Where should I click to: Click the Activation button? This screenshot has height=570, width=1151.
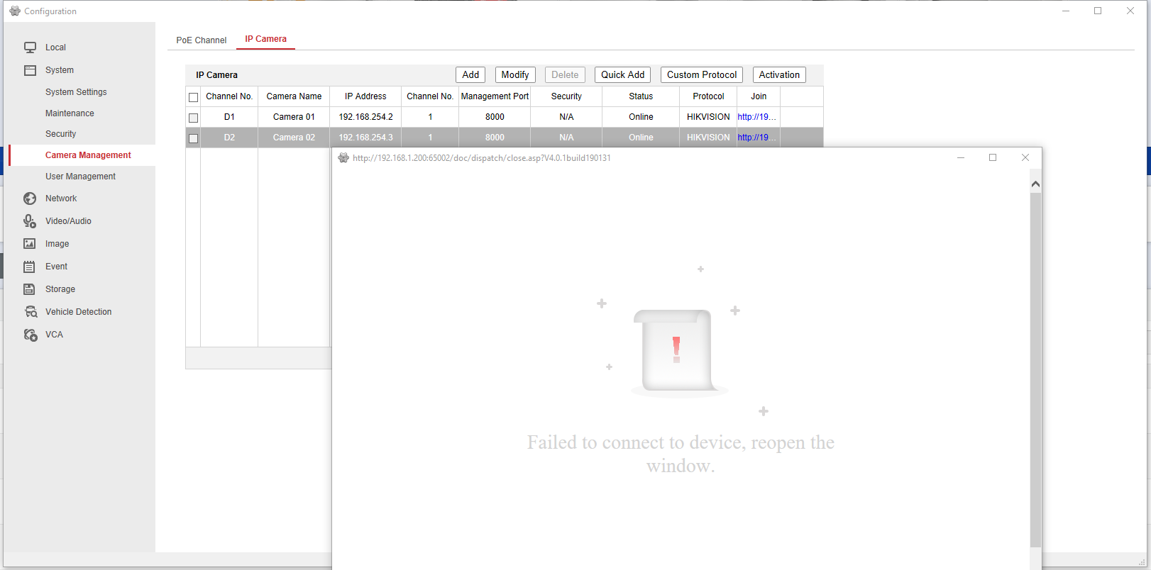tap(779, 75)
